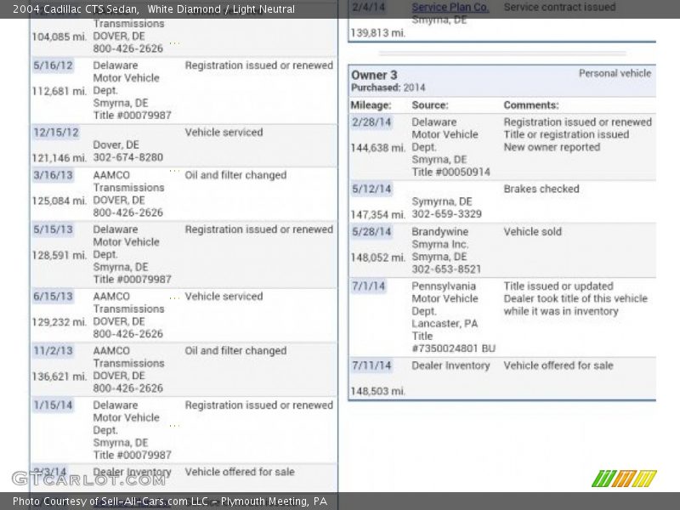Select the Title #00050914 text

pos(451,173)
